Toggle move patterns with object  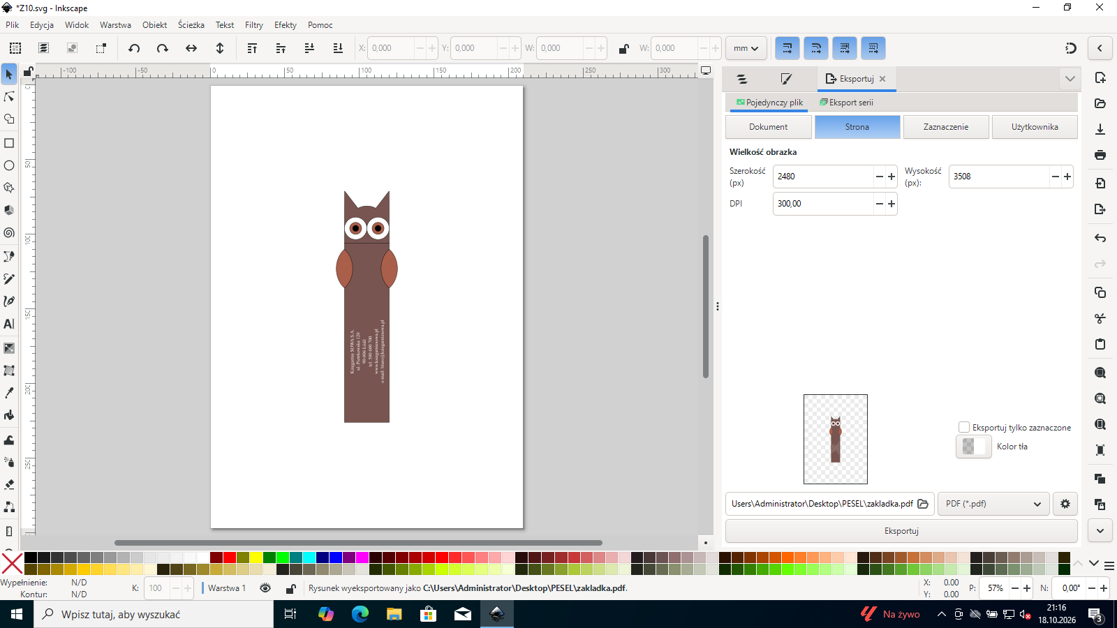coord(873,48)
